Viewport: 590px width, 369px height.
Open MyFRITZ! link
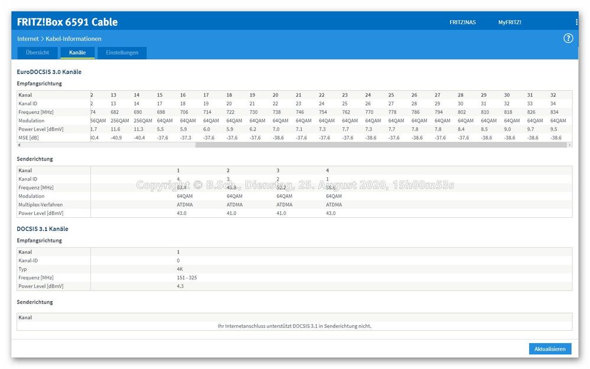510,22
